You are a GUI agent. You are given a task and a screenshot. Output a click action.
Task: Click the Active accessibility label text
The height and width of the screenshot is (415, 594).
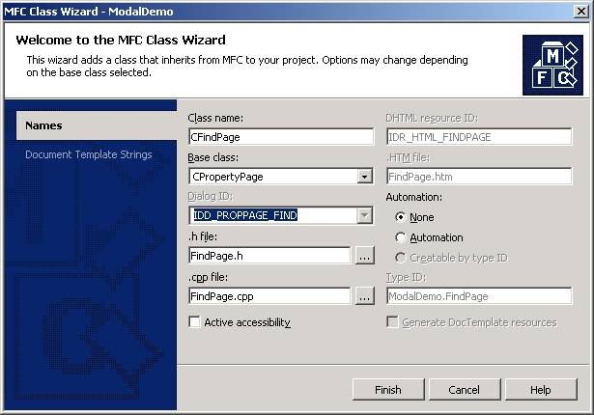click(247, 322)
